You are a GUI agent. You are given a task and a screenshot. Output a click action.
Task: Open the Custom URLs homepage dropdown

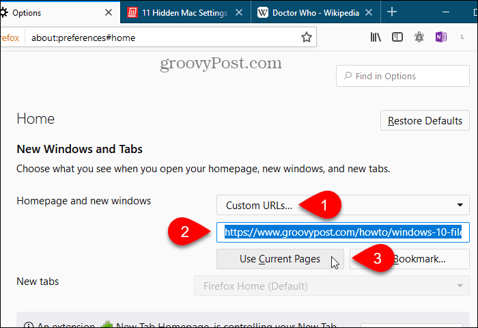pos(343,205)
